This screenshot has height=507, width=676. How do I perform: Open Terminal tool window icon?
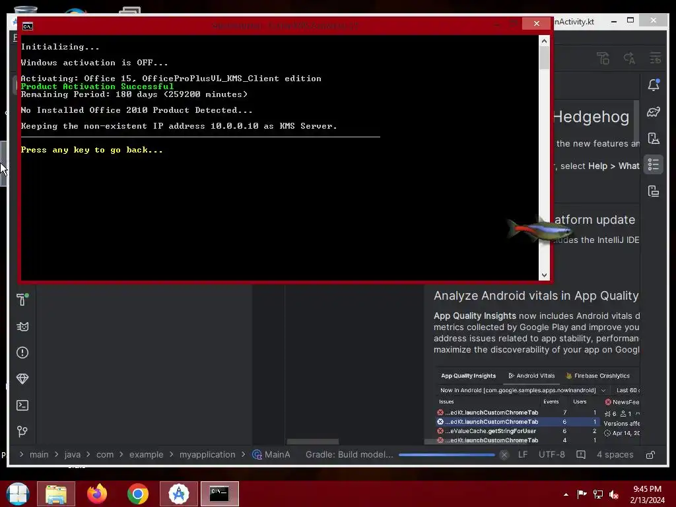tap(22, 405)
